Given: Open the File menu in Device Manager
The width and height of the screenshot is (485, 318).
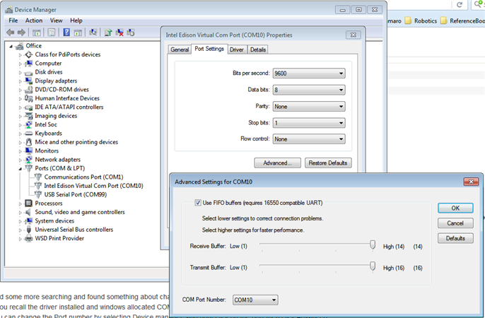Looking at the screenshot, I should click(13, 20).
